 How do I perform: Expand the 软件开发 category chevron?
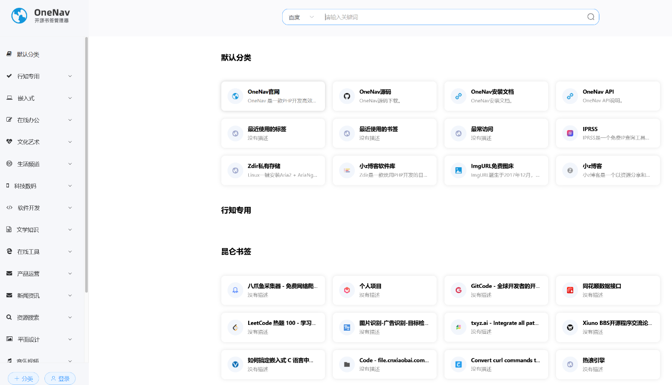(x=70, y=208)
